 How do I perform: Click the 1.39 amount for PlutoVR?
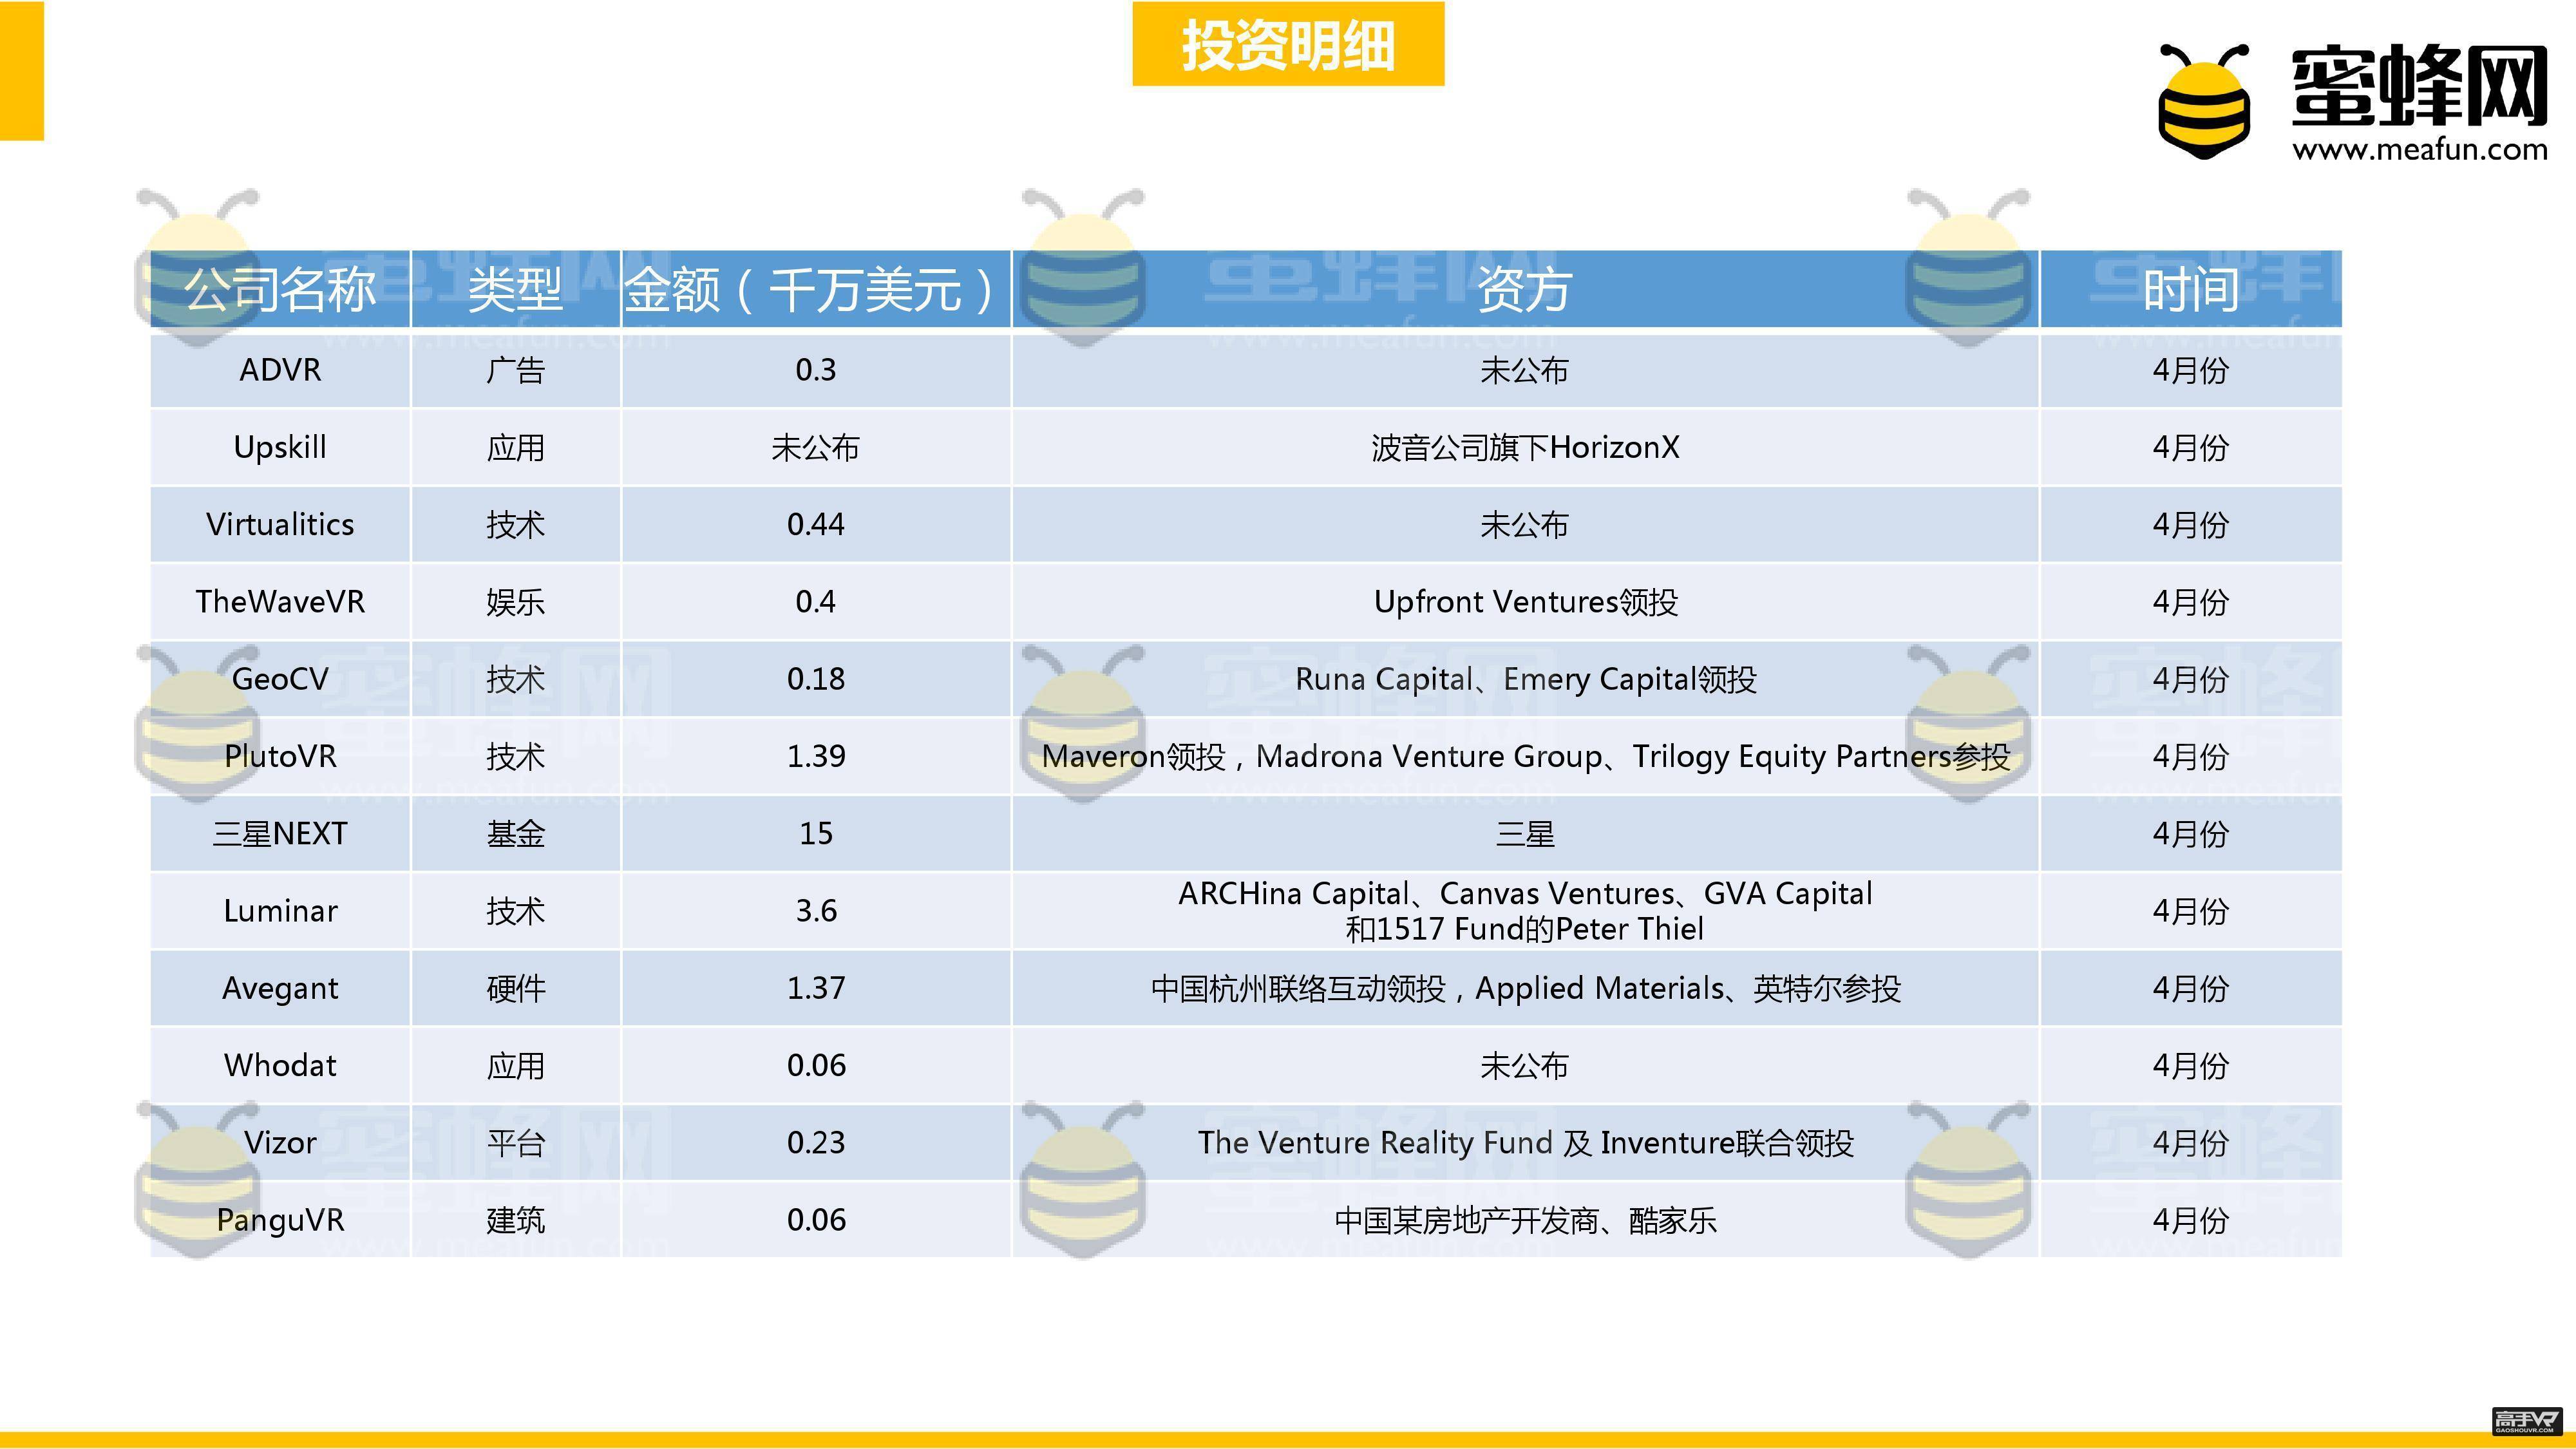(816, 756)
